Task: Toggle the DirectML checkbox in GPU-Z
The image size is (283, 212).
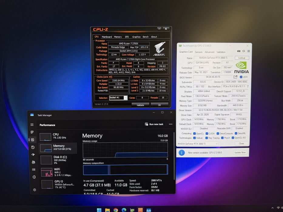Action: pos(236,133)
